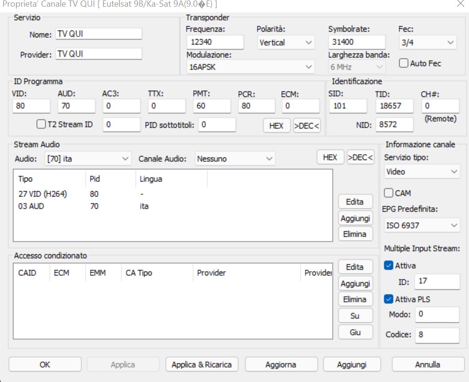Click the Symbolrate field showing 31400

pyautogui.click(x=357, y=42)
